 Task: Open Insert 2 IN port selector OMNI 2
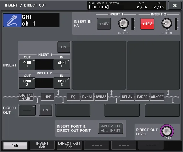pyautogui.click(x=62, y=83)
